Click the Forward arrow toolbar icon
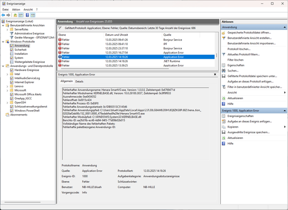The image size is (288, 210). (8, 15)
